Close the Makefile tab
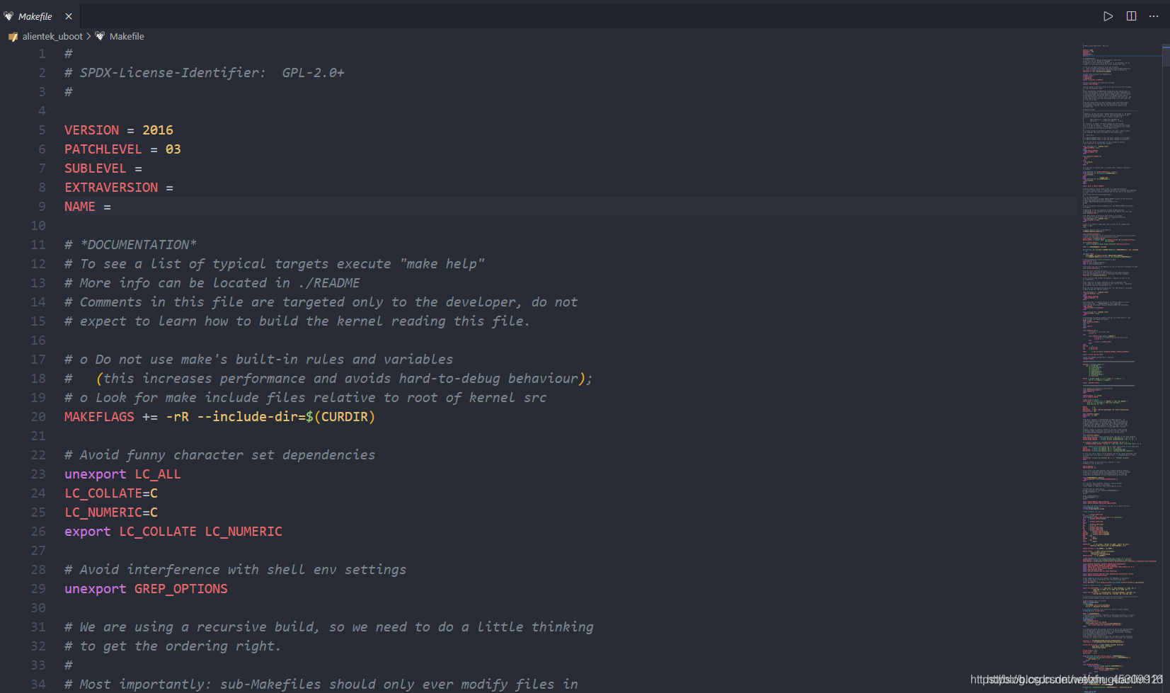This screenshot has height=693, width=1170. [69, 16]
